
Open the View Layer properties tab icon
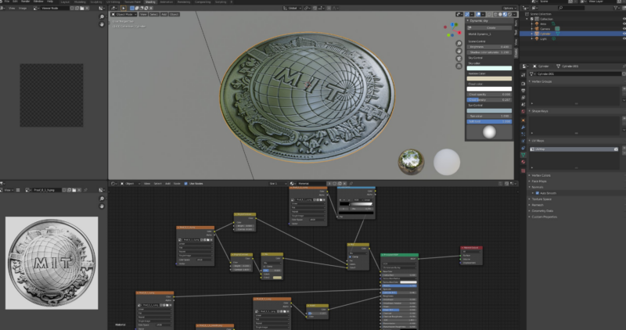[523, 98]
